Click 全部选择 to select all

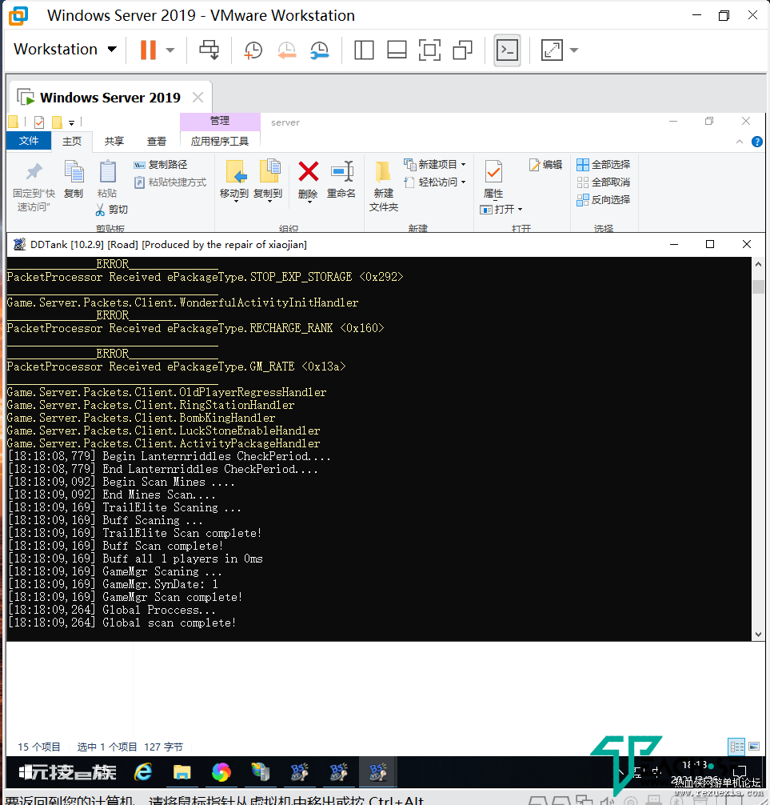(x=603, y=165)
